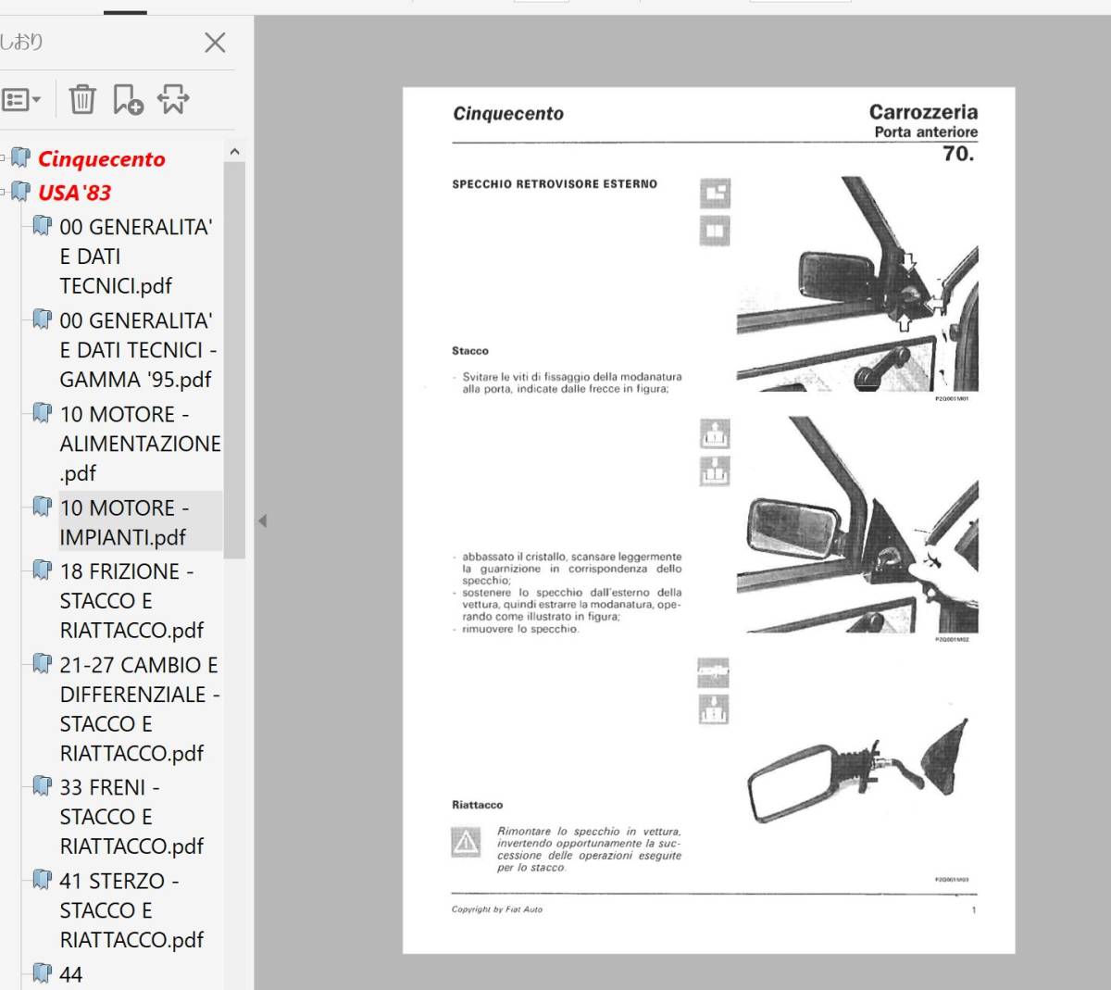This screenshot has width=1111, height=990.
Task: Collapse the USA'83 bookmark tree
Action: click(4, 193)
